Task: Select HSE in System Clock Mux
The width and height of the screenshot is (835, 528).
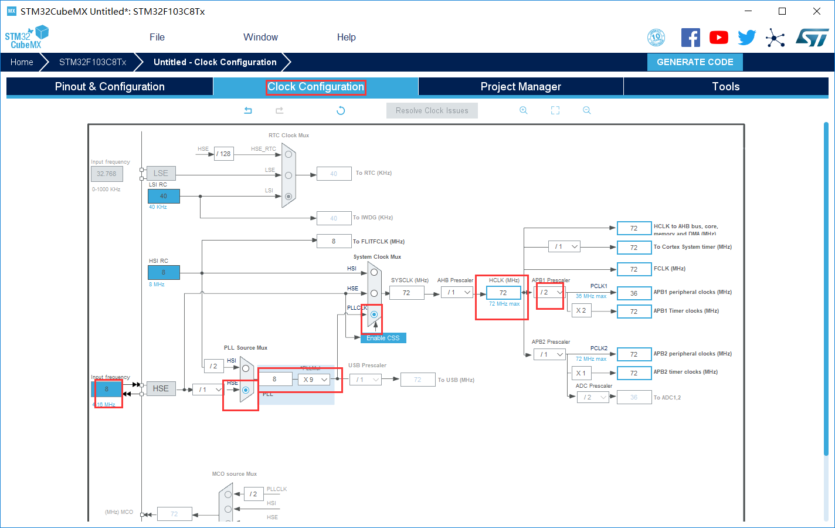Action: 374,293
